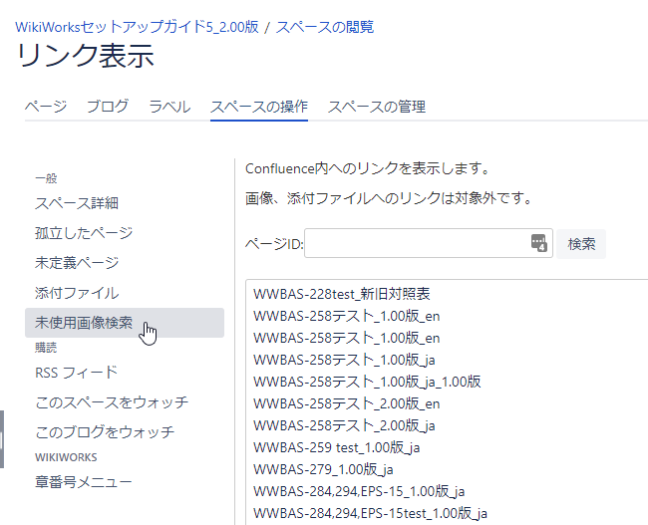Open 章番号メニュー under WIKIWORKS
The height and width of the screenshot is (525, 648).
pos(84,482)
